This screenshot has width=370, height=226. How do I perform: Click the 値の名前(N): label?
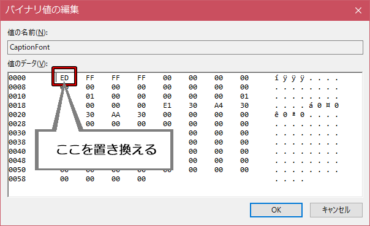[28, 32]
